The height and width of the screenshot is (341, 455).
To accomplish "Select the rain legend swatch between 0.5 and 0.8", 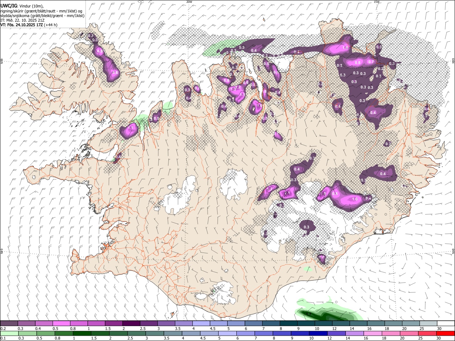I will point(45,334).
